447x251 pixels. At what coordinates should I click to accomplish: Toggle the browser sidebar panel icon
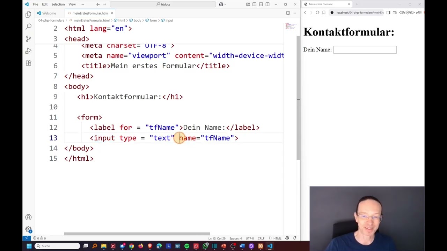(388, 13)
